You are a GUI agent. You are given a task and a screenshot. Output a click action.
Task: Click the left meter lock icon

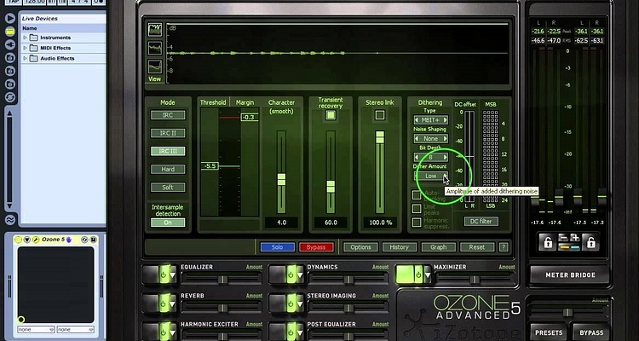[548, 242]
